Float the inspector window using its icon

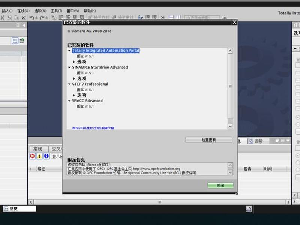277,141
